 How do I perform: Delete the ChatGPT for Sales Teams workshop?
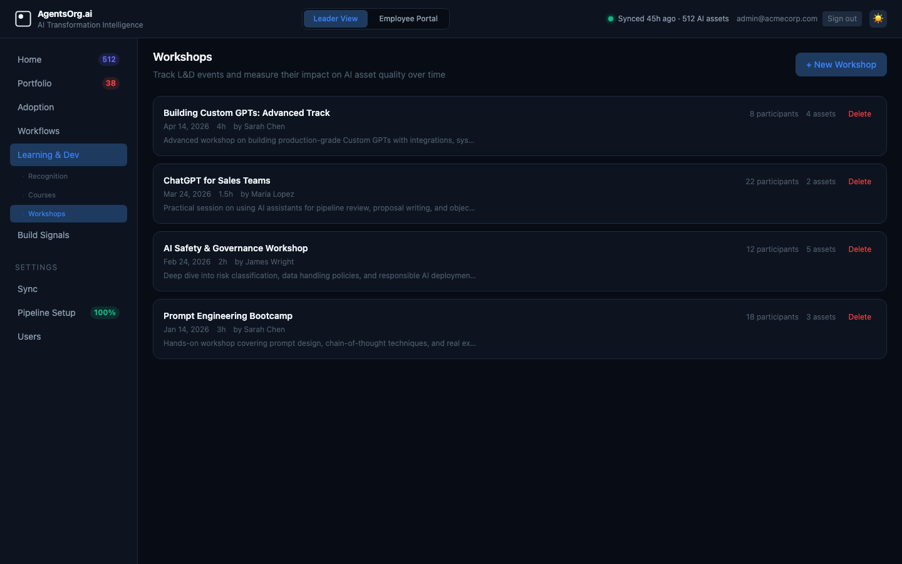(x=859, y=182)
